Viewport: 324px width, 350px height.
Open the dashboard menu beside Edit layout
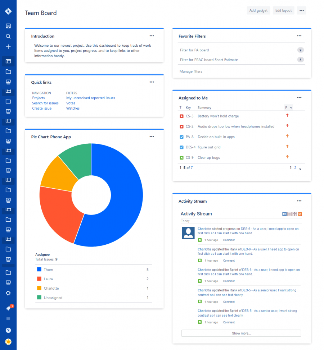[302, 10]
